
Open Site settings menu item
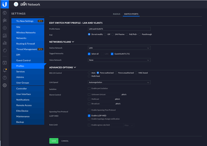28,27
